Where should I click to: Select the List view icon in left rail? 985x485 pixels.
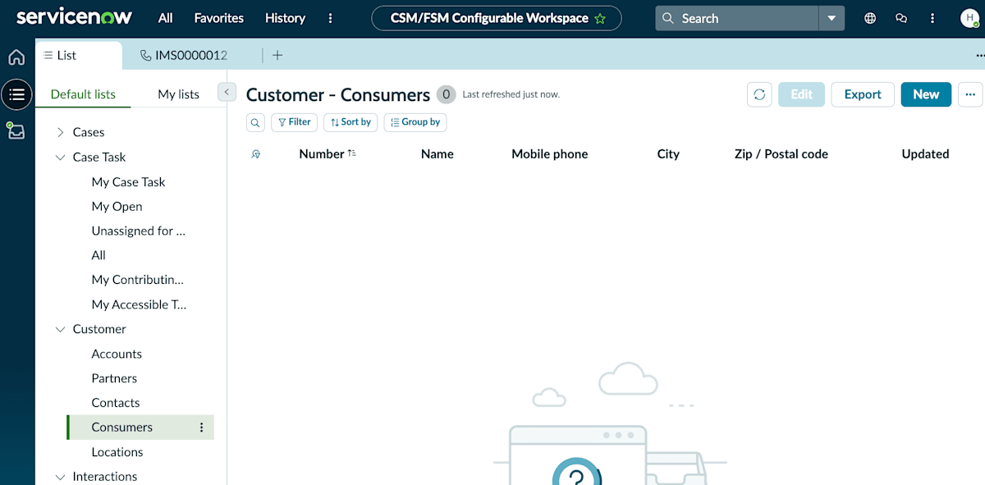click(16, 94)
